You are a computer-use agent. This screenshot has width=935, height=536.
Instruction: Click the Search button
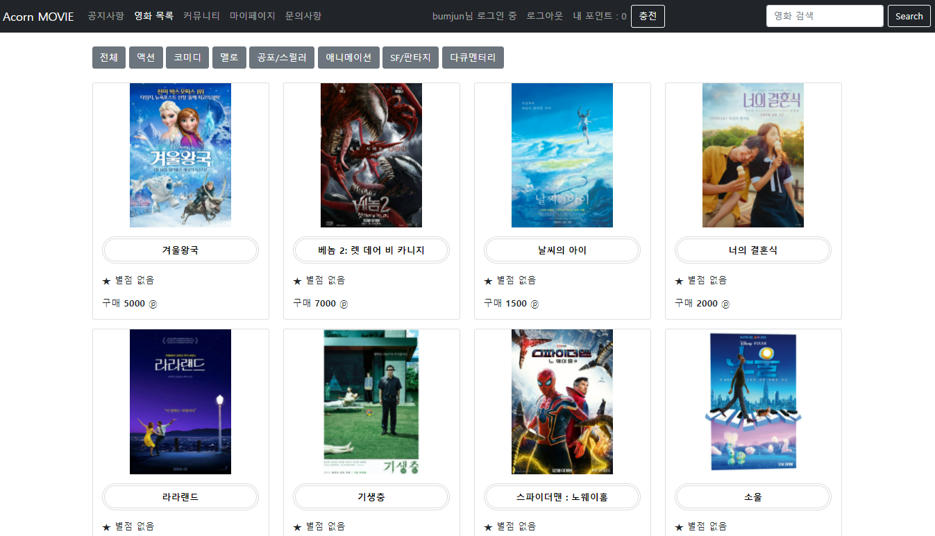(x=909, y=16)
